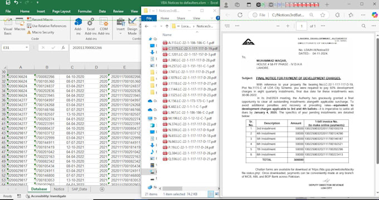Zoom out the PDF with minus

click(x=278, y=26)
